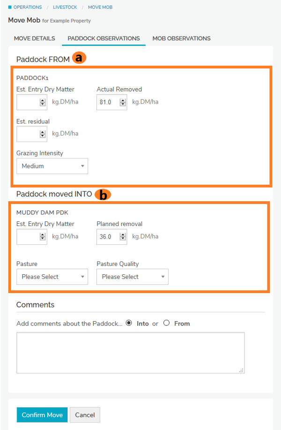Open the Pasture Quality dropdown
This screenshot has width=281, height=430.
132,277
